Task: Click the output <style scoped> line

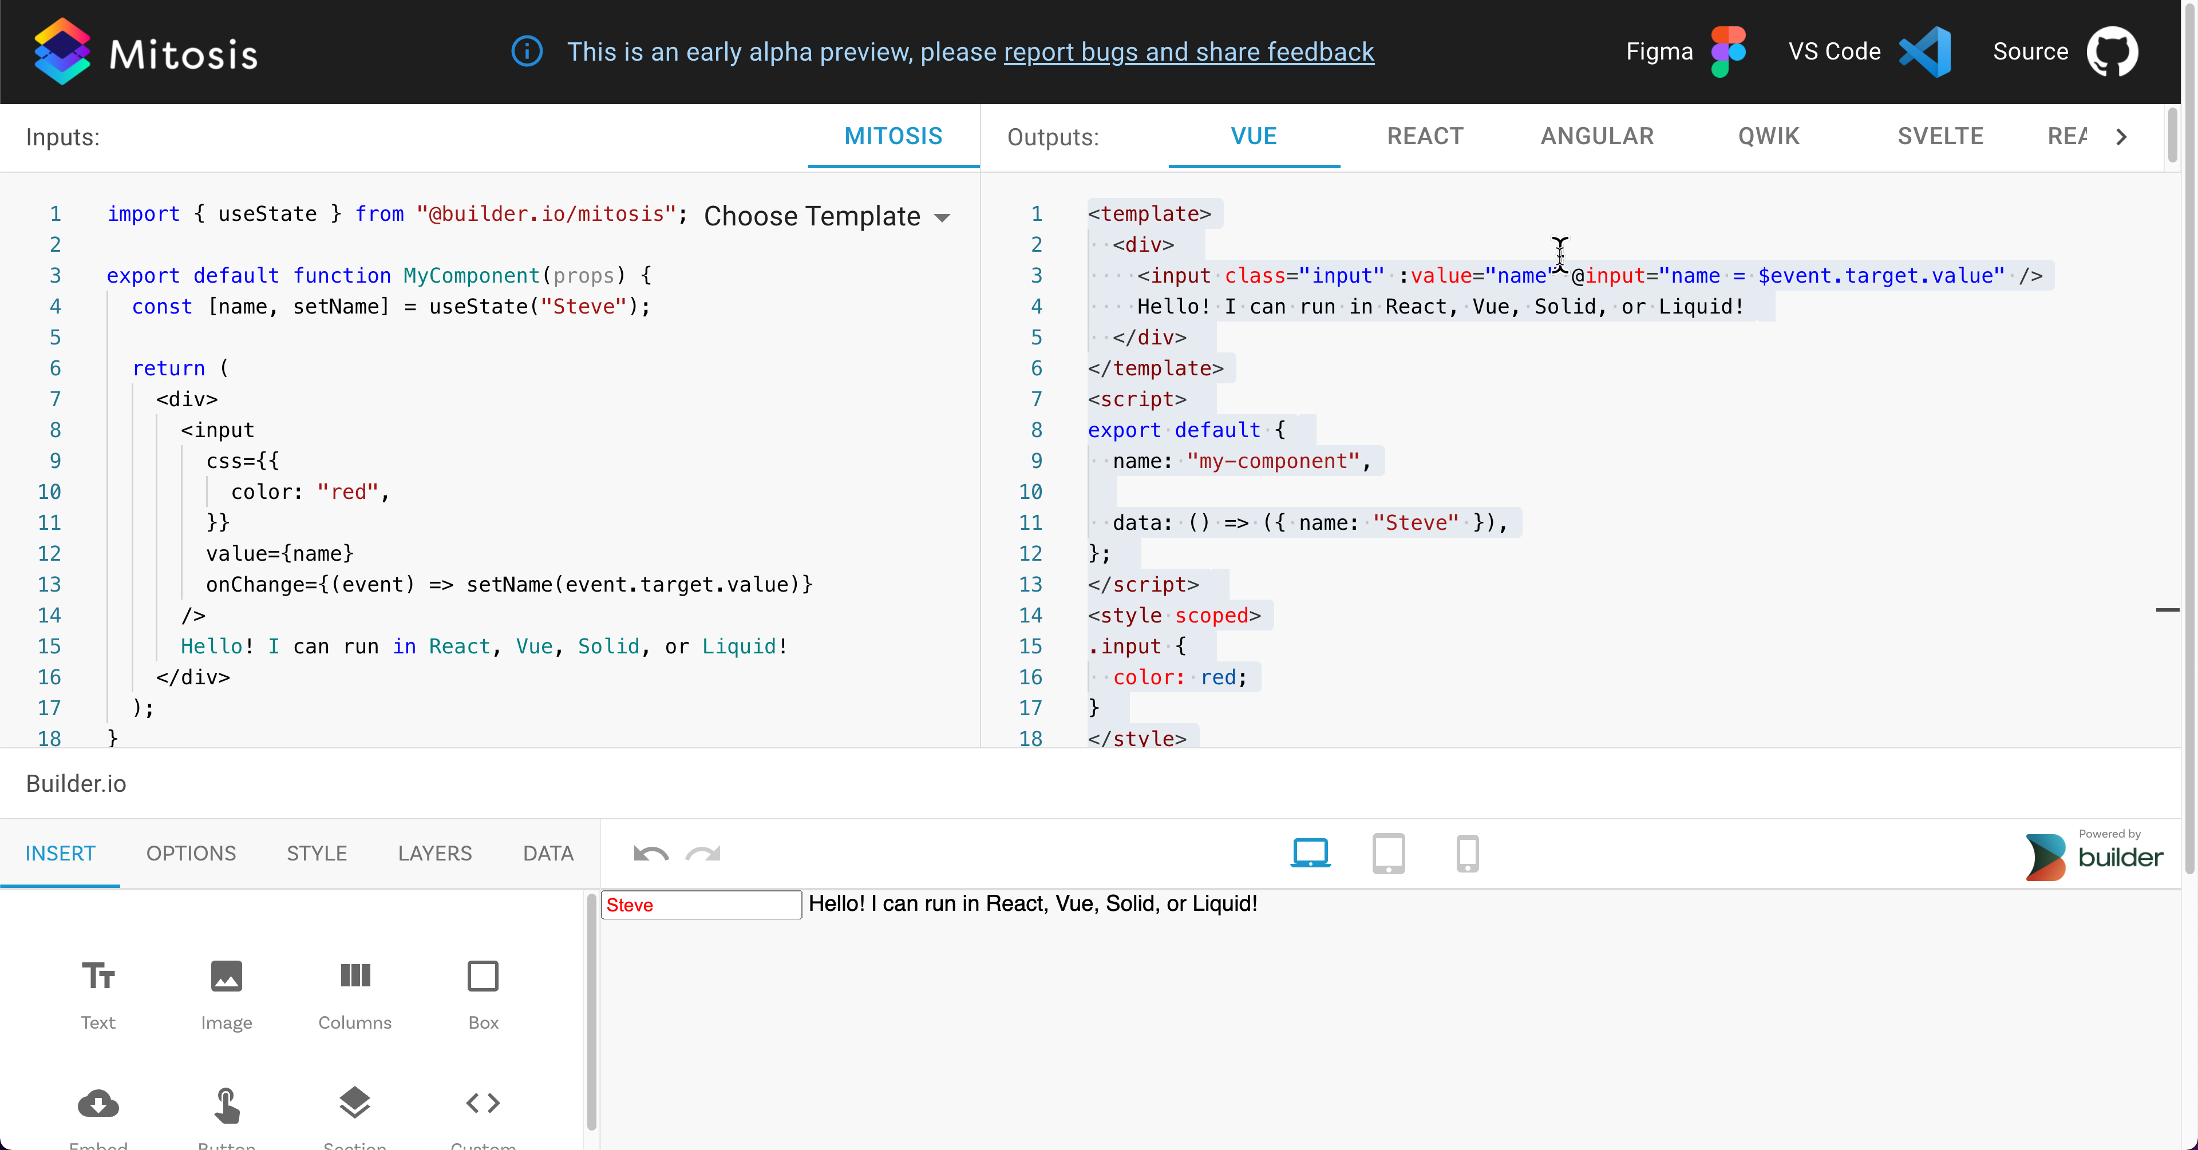Action: 1174,616
